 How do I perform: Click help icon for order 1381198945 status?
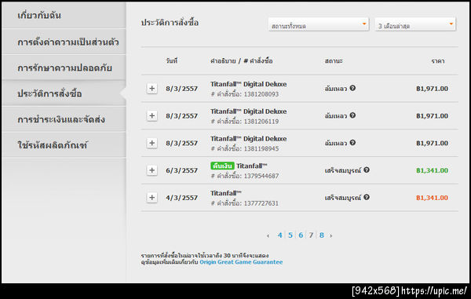[352, 143]
